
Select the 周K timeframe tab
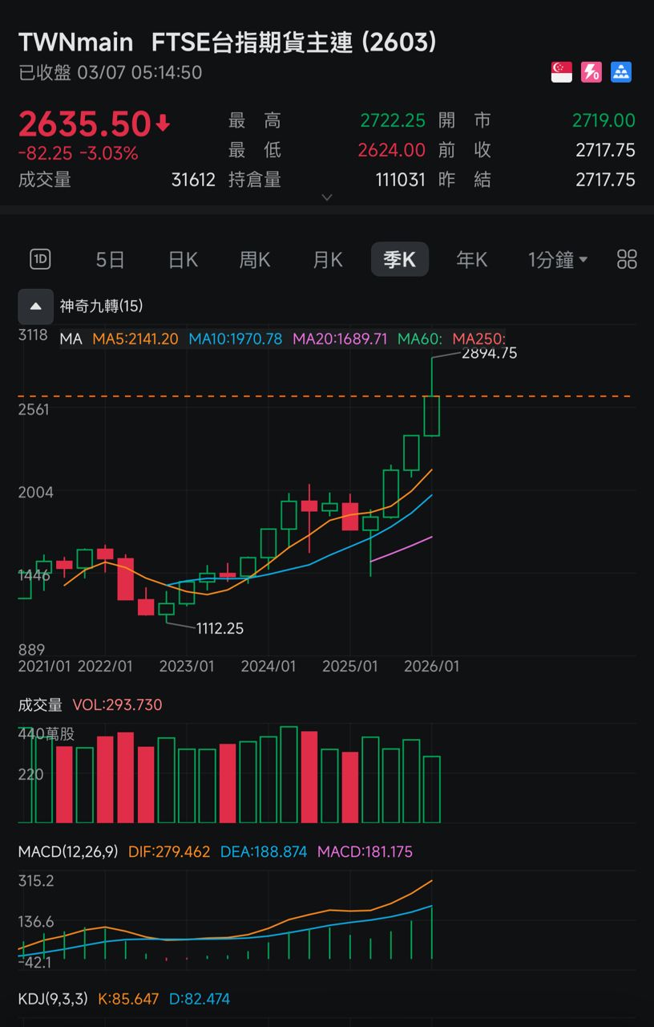[x=255, y=259]
